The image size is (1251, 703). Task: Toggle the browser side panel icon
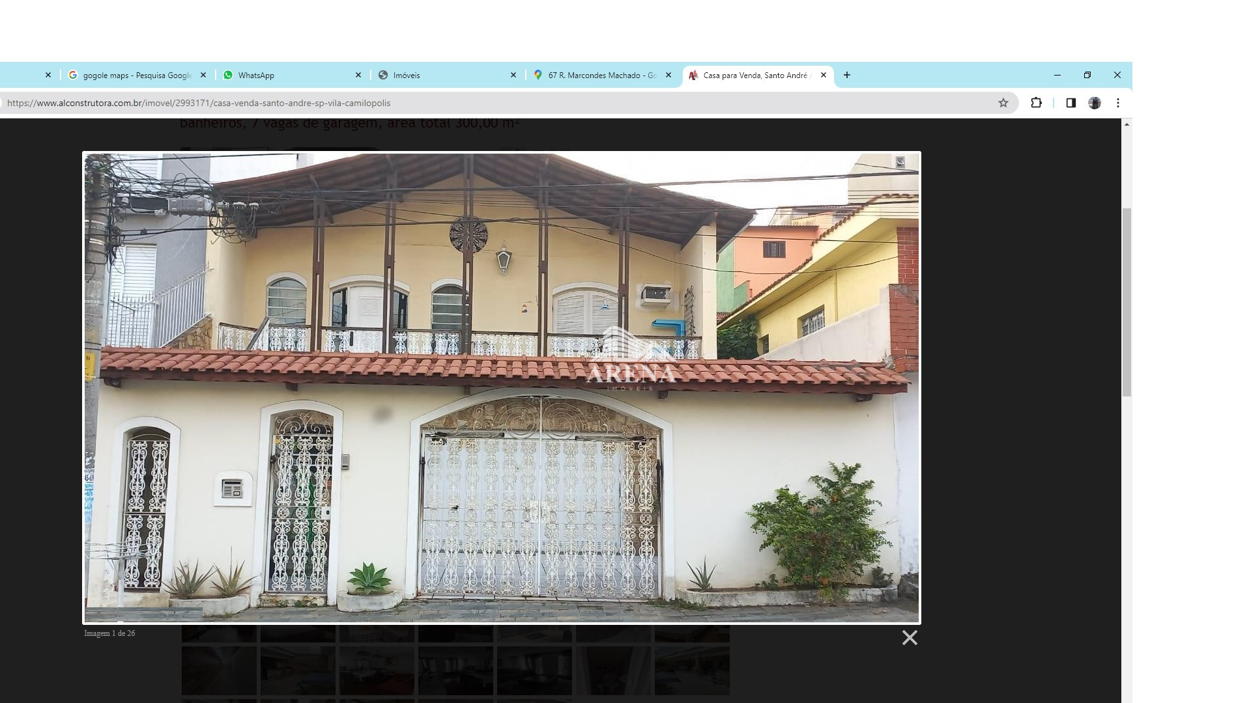click(1071, 103)
